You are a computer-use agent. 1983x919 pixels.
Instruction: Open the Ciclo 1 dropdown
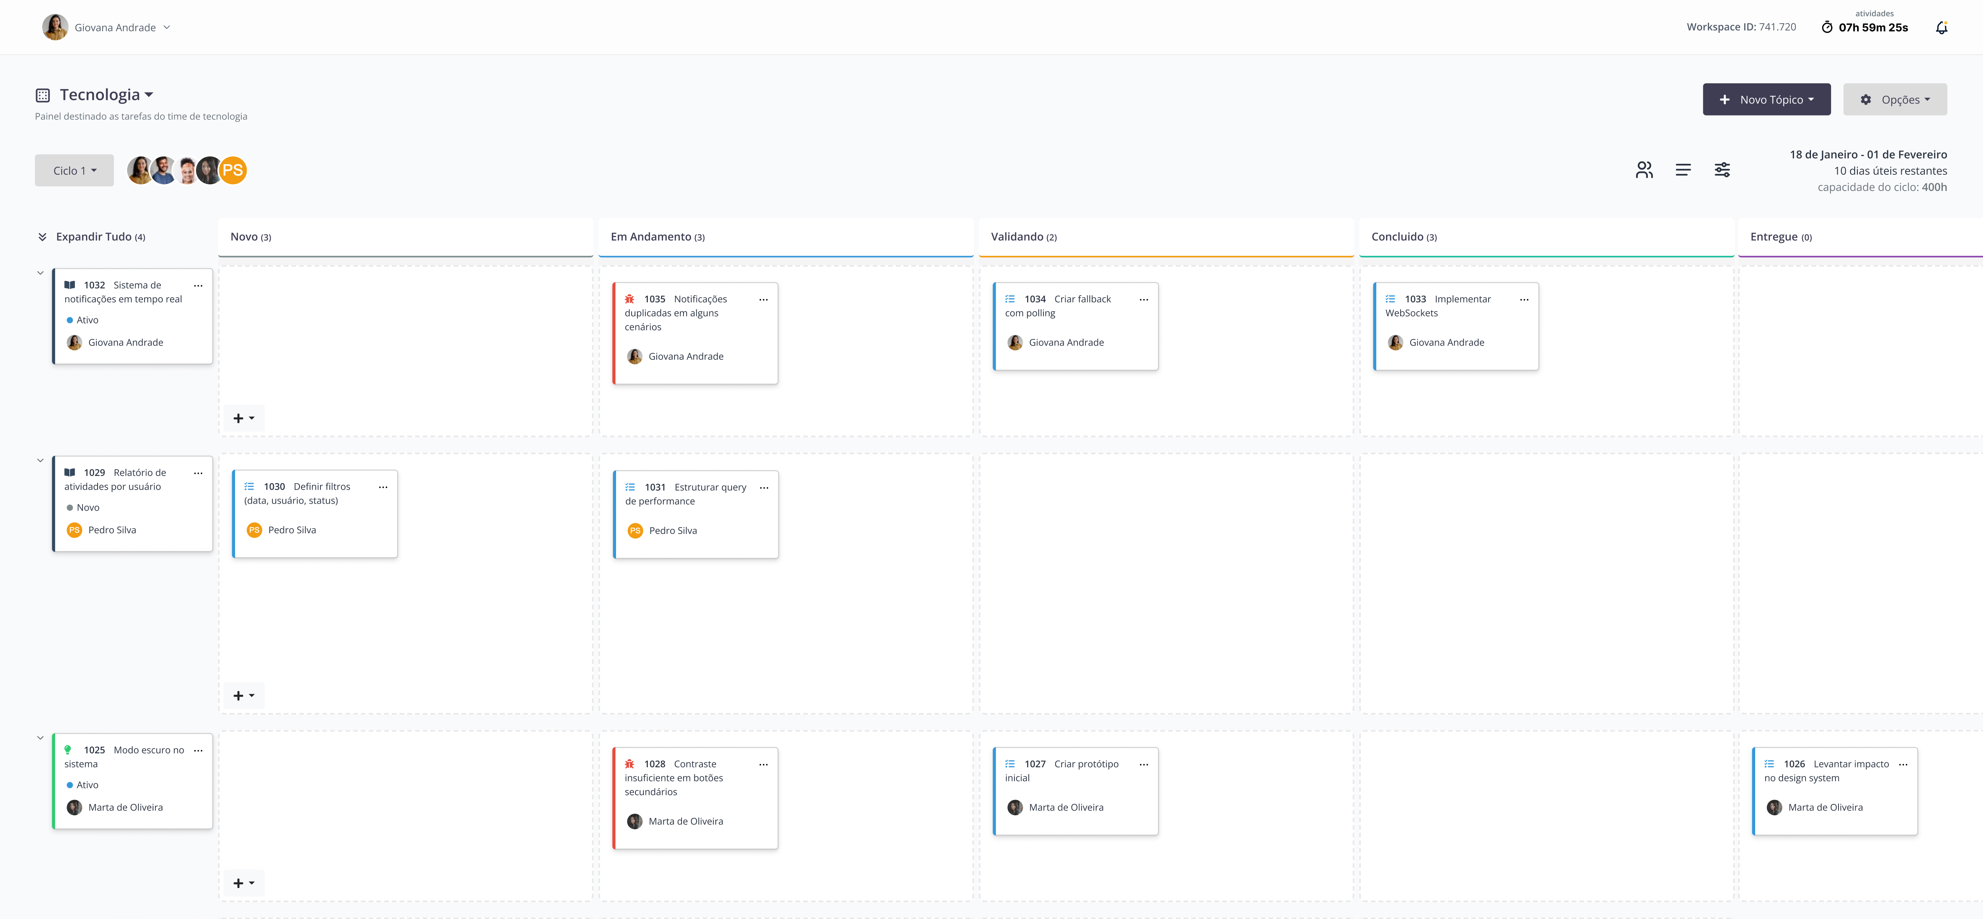75,171
